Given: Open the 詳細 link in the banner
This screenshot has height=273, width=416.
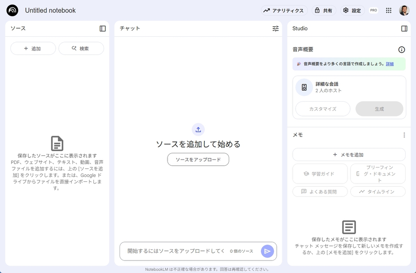Looking at the screenshot, I should pos(390,64).
